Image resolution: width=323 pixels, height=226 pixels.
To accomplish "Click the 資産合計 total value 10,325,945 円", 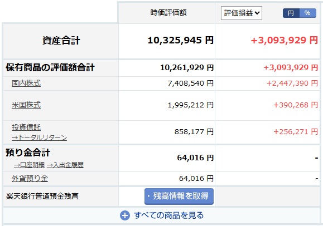I will pos(181,40).
